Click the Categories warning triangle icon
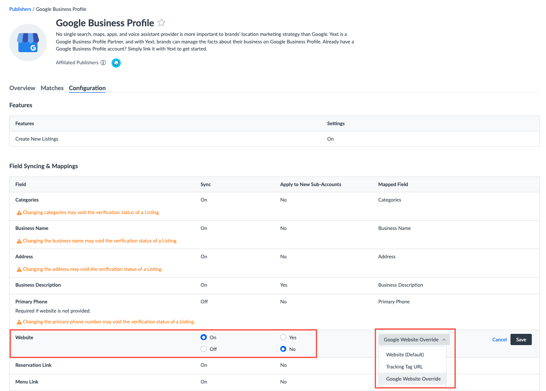This screenshot has width=546, height=391. (x=19, y=213)
